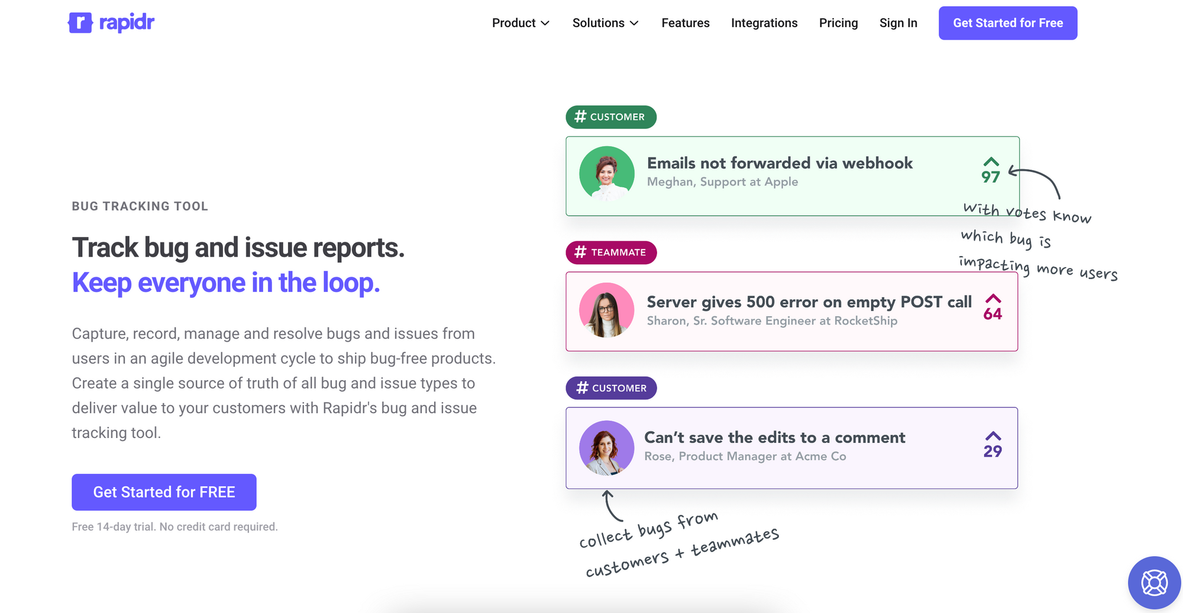Click 'BUG TRACKING TOOL' label
The width and height of the screenshot is (1183, 613).
point(140,206)
